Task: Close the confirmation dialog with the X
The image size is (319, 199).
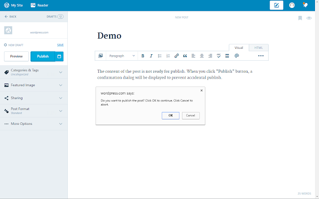Action: pos(201,91)
